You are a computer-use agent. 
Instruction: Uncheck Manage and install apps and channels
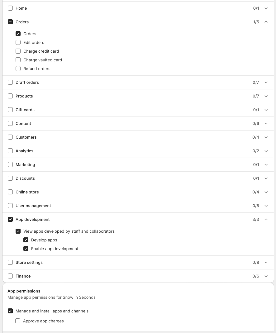pyautogui.click(x=10, y=311)
